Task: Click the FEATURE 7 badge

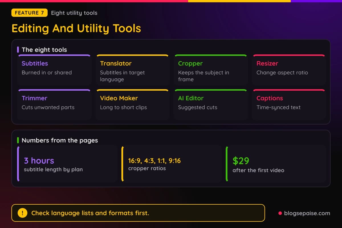Action: [x=29, y=13]
